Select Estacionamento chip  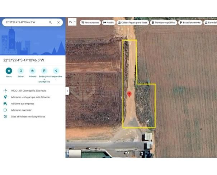click(190, 23)
